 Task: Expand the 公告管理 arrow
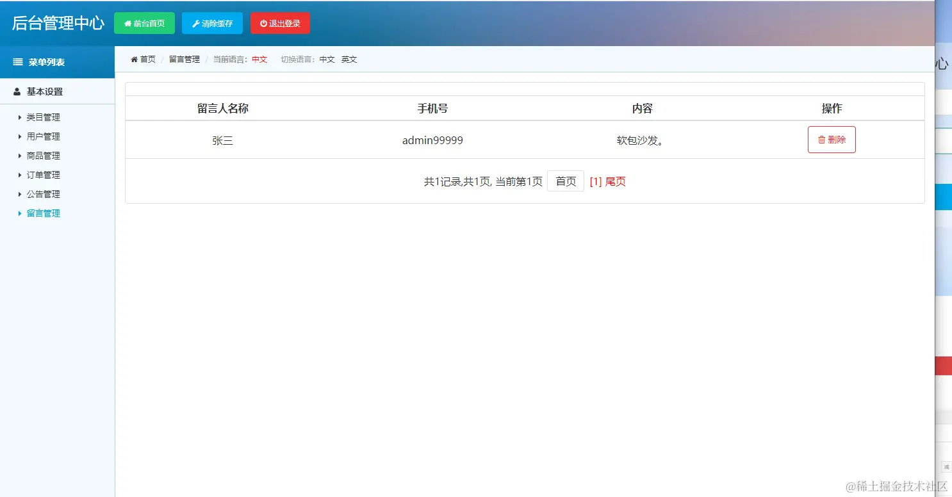20,194
